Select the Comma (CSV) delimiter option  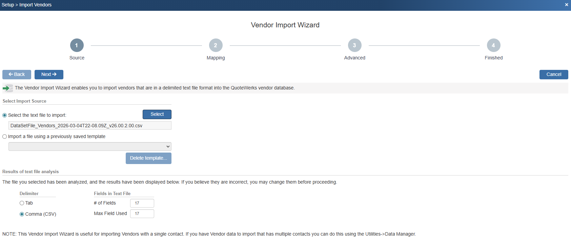(22, 214)
